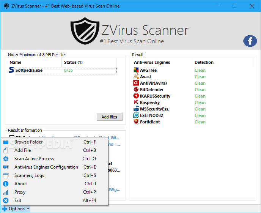Open the result link ending in JWg...

click(x=114, y=189)
